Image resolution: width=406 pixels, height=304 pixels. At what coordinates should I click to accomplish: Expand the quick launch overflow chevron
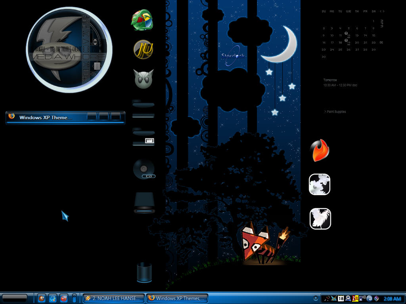pos(74,298)
